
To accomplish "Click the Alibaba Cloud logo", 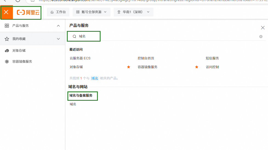I will coord(28,12).
